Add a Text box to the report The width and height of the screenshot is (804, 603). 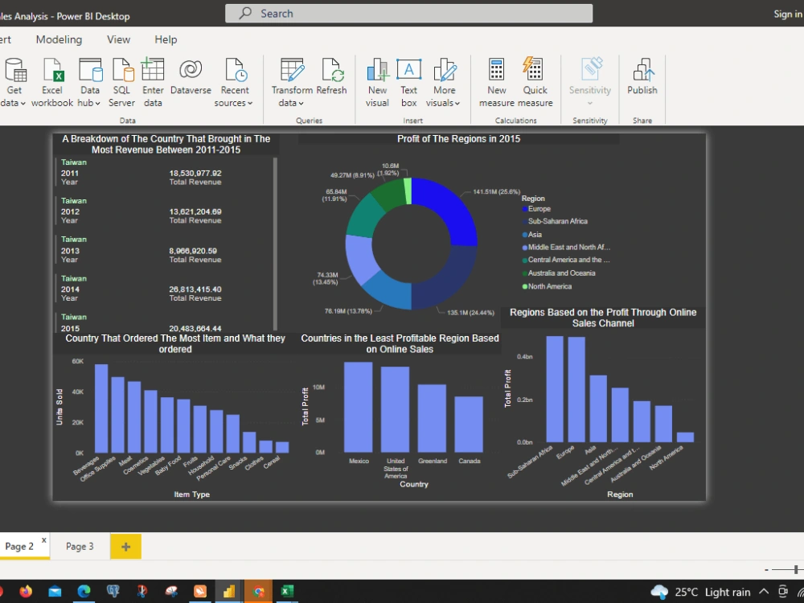point(408,82)
